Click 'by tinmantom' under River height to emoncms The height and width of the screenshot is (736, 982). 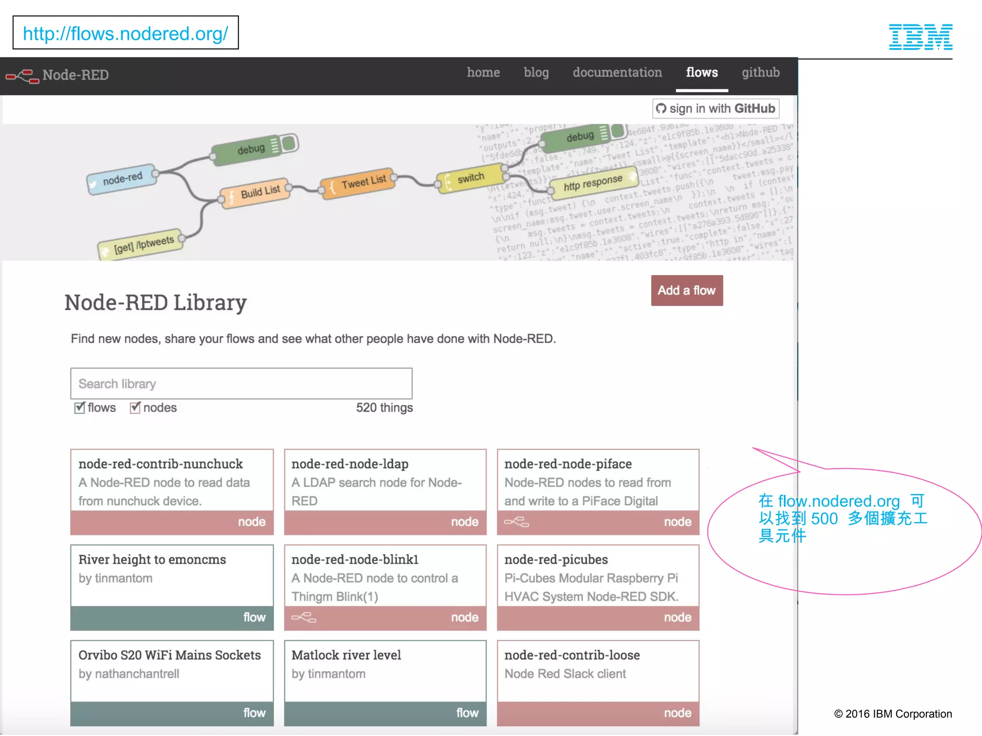(116, 578)
